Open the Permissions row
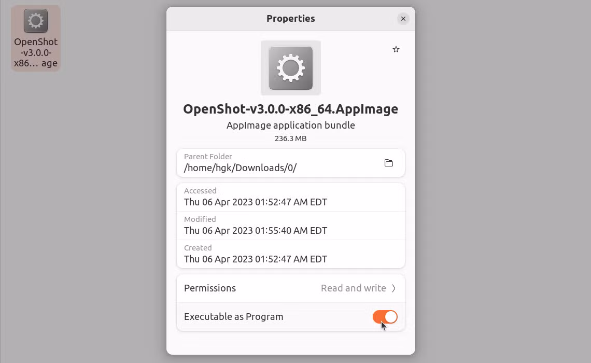This screenshot has width=591, height=363. [x=291, y=288]
